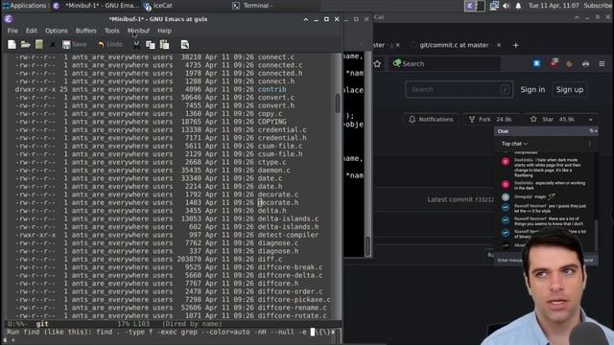Open the File menu in Emacs

(12, 31)
